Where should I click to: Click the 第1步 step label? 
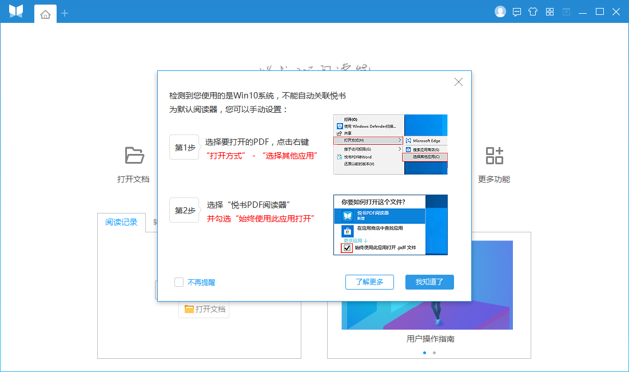(x=185, y=147)
